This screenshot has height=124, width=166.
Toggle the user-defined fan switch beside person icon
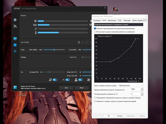81,80
